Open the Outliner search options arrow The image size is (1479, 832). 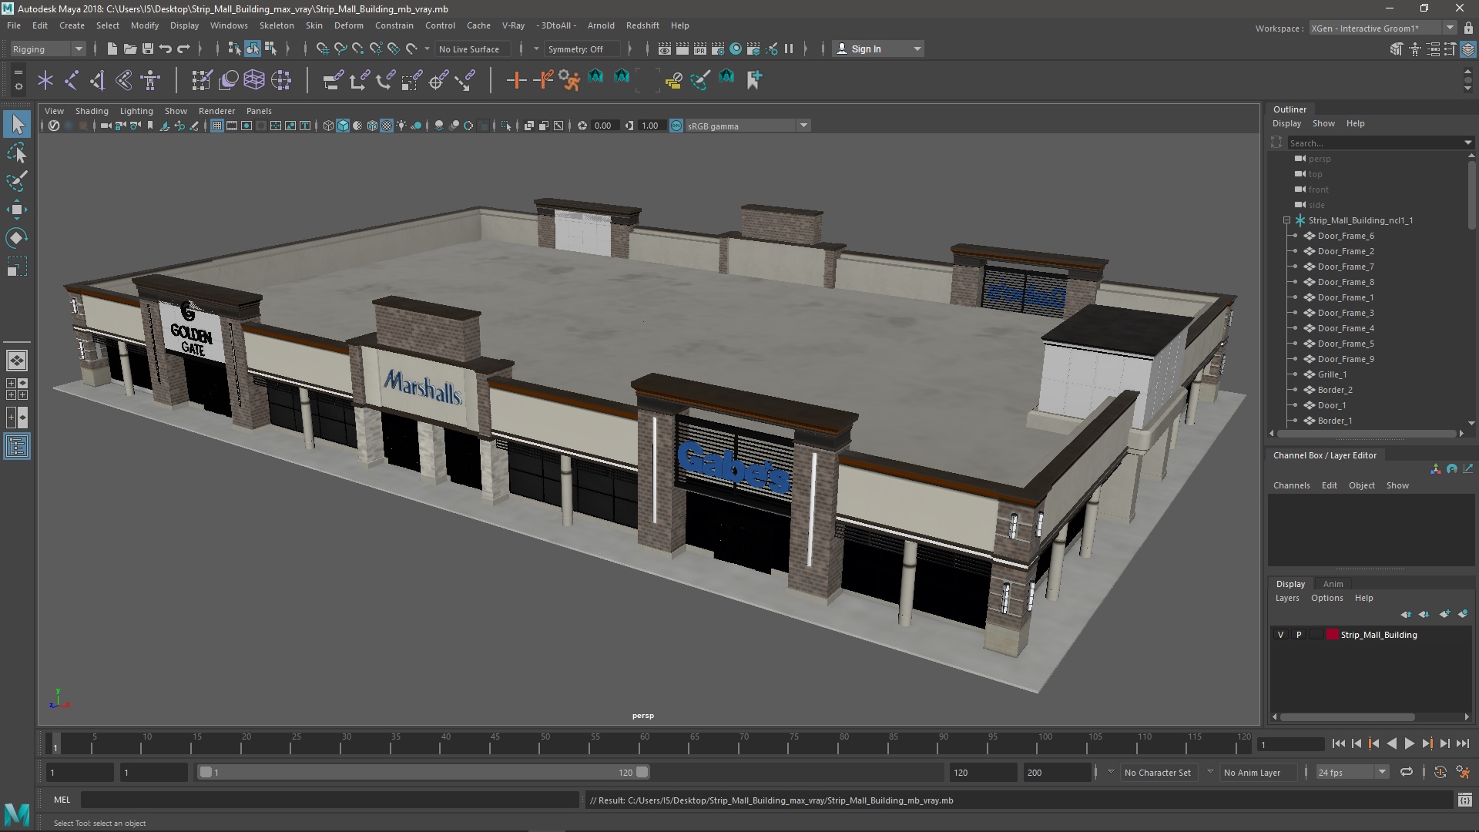(x=1467, y=143)
